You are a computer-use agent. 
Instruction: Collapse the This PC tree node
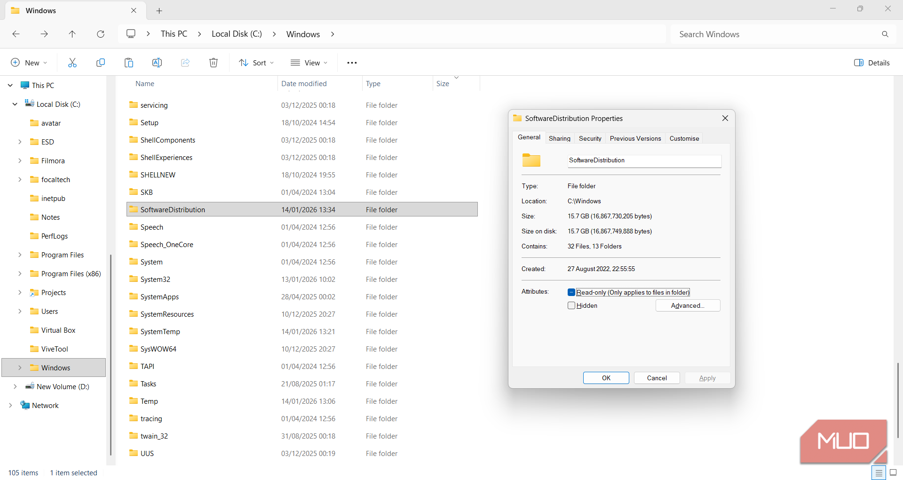tap(10, 85)
